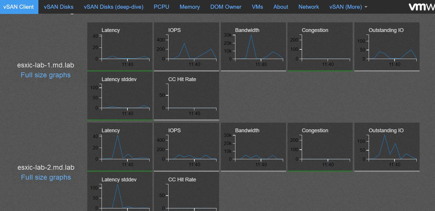The height and width of the screenshot is (211, 435).
Task: Open the DOM Owner tab
Action: (x=226, y=7)
